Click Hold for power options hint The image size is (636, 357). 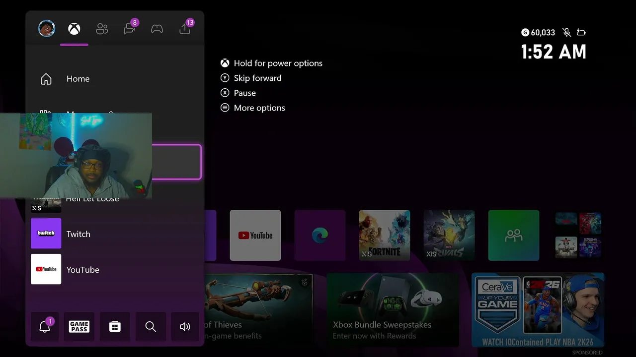coord(278,63)
